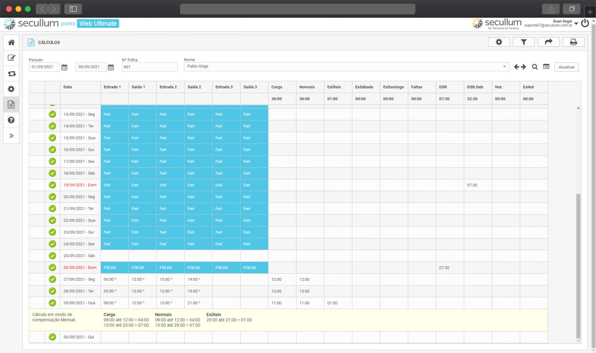
Task: Click the print toolbar button
Action: [x=573, y=42]
